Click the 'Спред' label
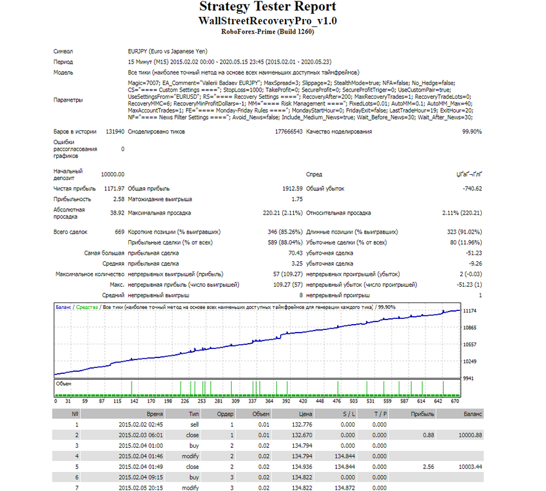This screenshot has height=491, width=546. 314,174
